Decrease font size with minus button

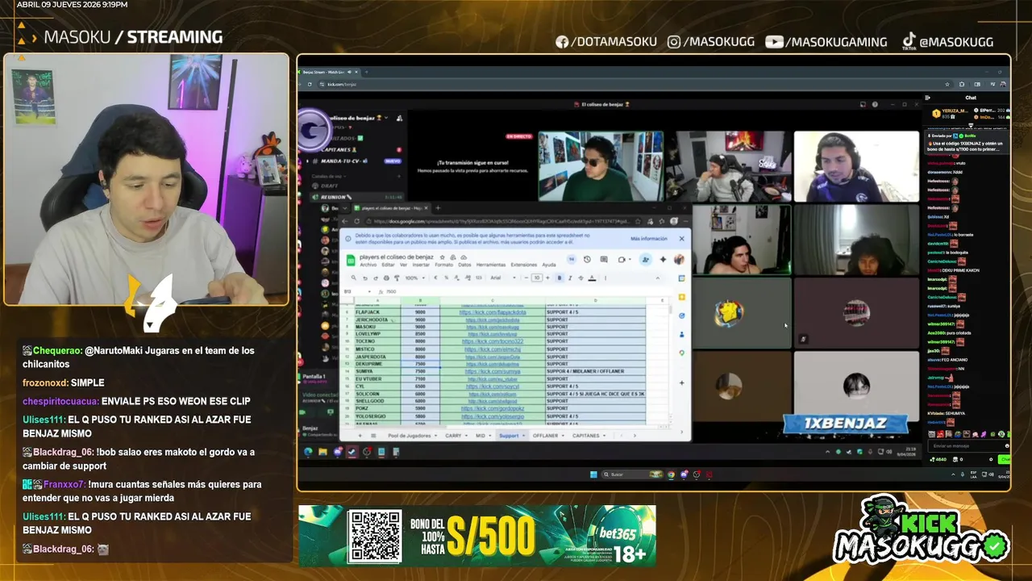pyautogui.click(x=526, y=278)
